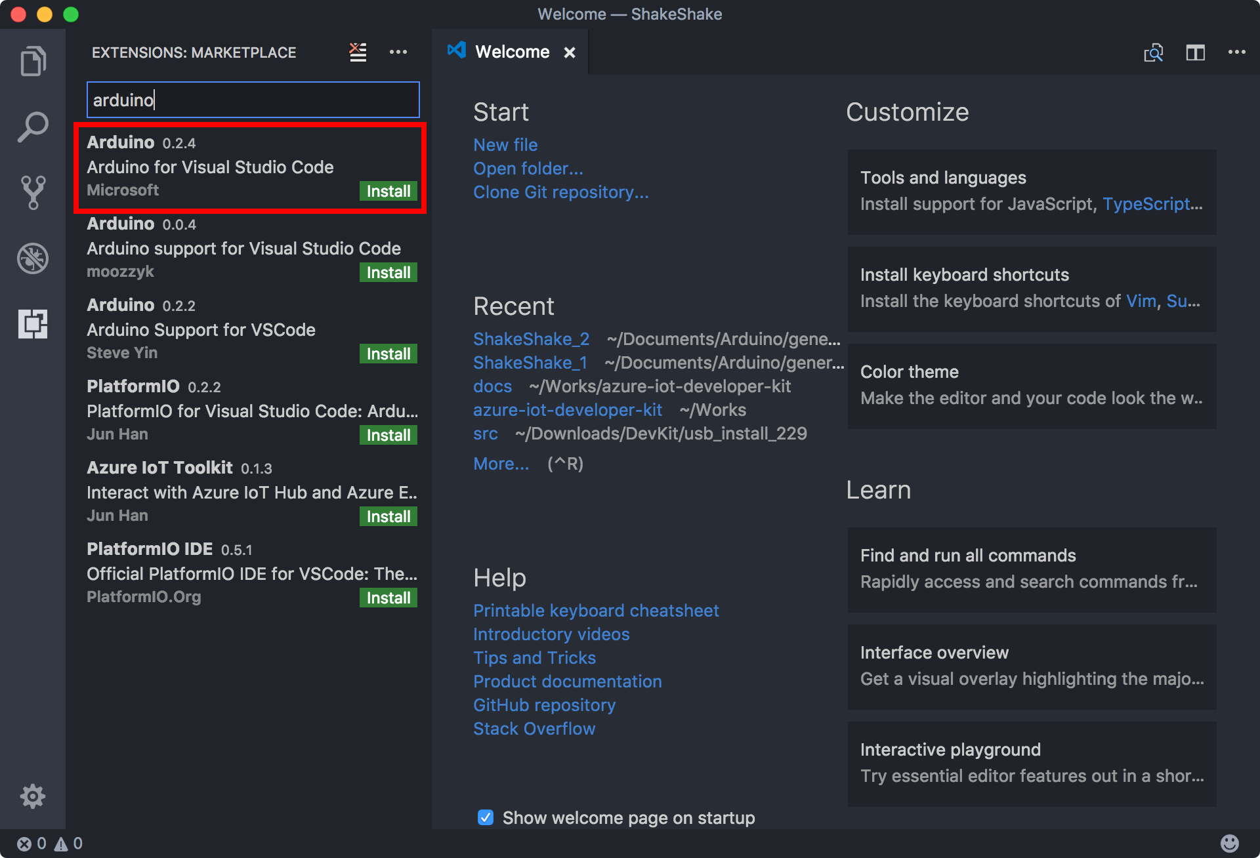Open recent azure-iot-developer-kit folder

(568, 410)
